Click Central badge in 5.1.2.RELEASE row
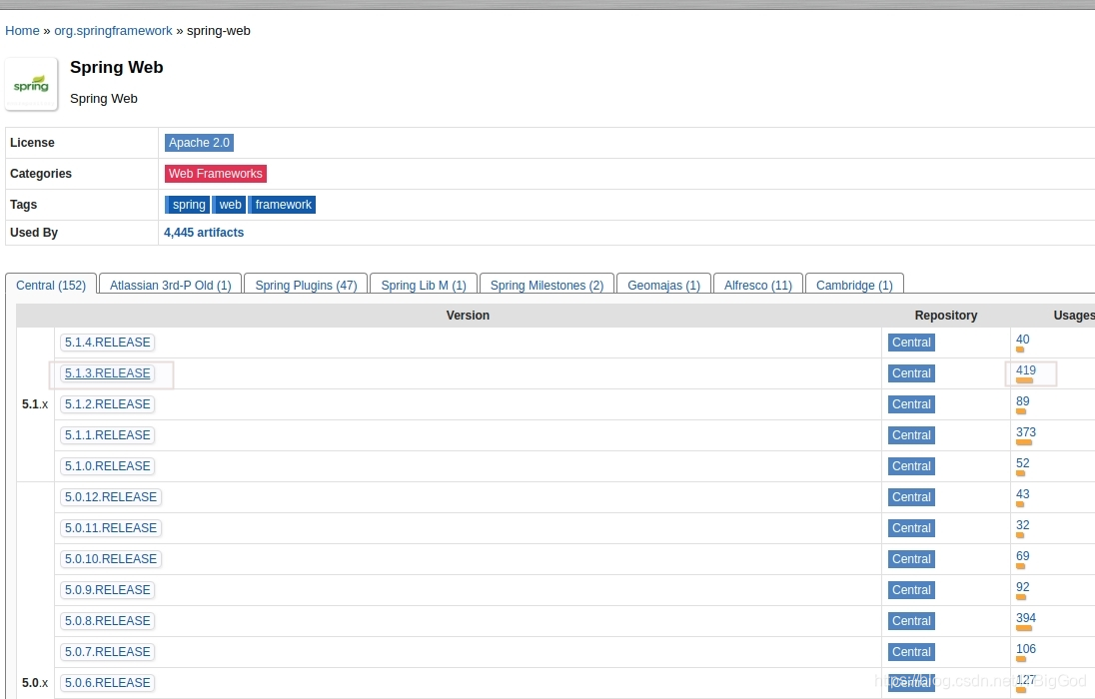This screenshot has height=699, width=1095. (x=911, y=404)
